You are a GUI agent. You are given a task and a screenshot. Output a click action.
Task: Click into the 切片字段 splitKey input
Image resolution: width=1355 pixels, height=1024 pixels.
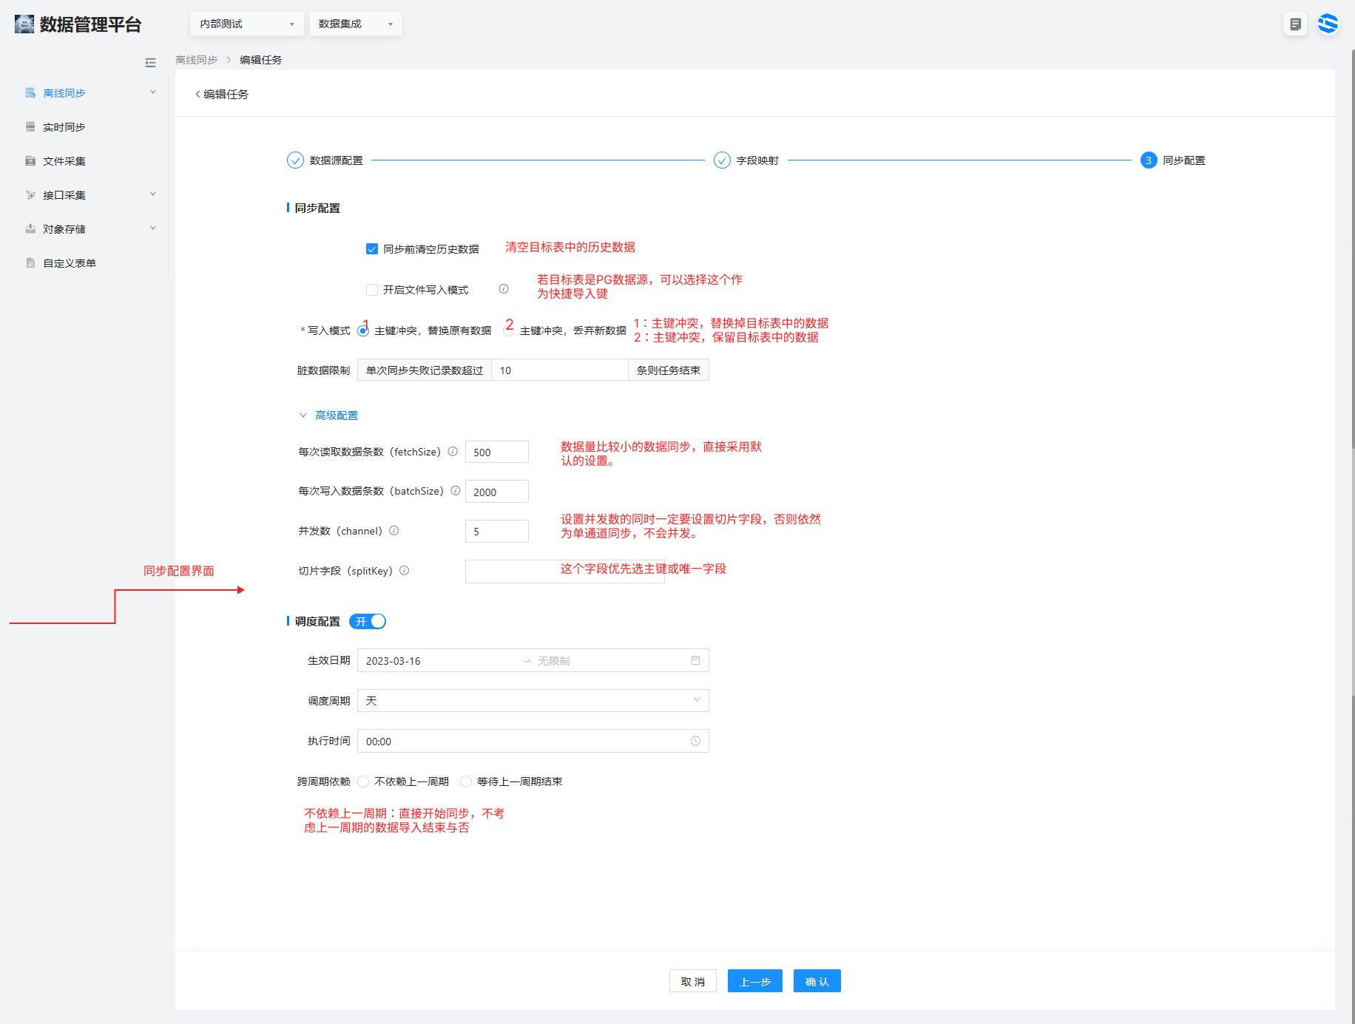tap(510, 572)
